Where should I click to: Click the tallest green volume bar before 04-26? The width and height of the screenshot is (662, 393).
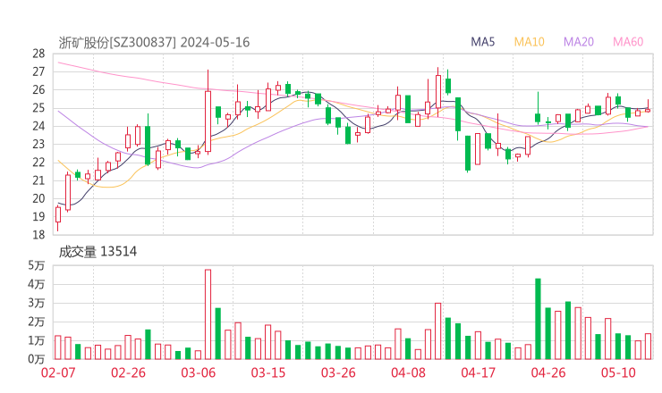point(538,319)
